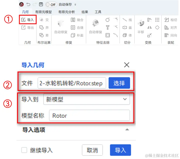Check the 继续导入 checkbox
This screenshot has width=180, height=159.
point(24,150)
